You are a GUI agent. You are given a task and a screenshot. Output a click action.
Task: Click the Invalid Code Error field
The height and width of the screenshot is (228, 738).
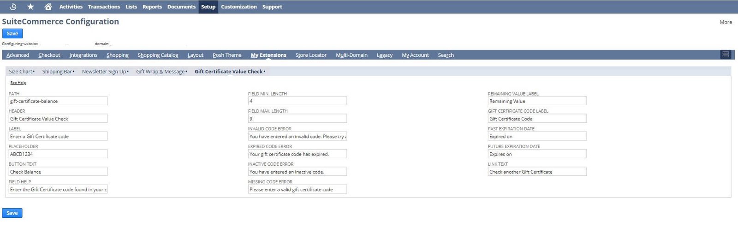pyautogui.click(x=298, y=136)
